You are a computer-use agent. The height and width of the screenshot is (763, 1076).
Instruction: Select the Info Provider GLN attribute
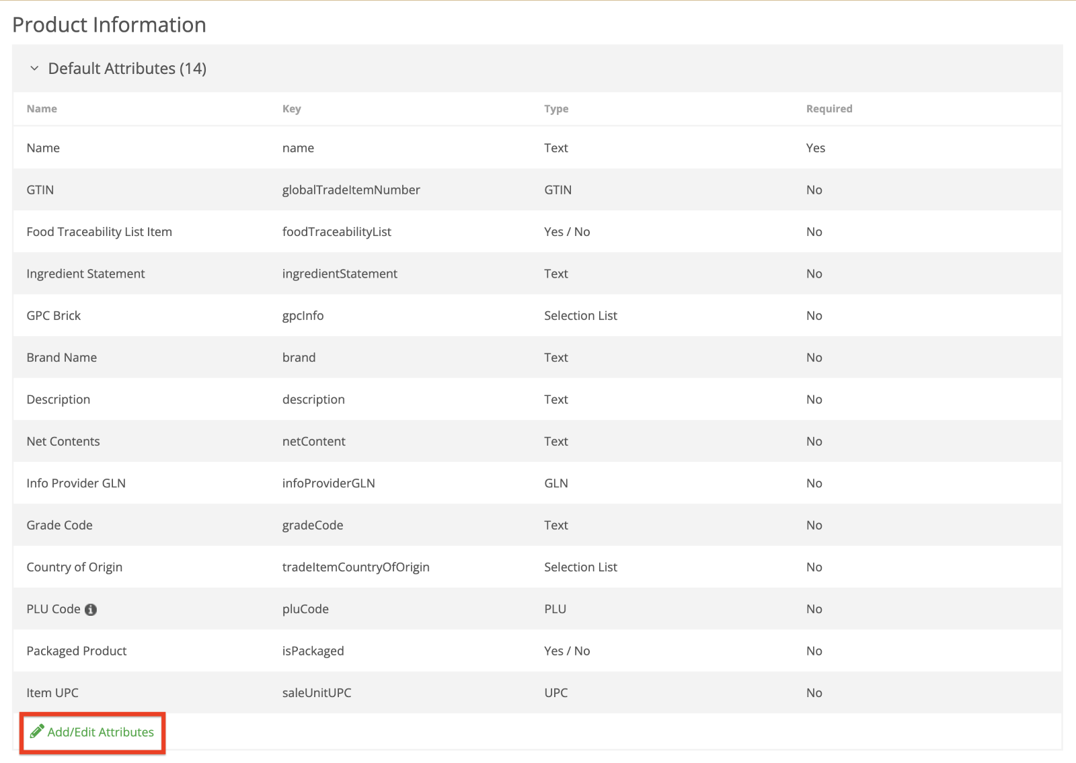[76, 483]
